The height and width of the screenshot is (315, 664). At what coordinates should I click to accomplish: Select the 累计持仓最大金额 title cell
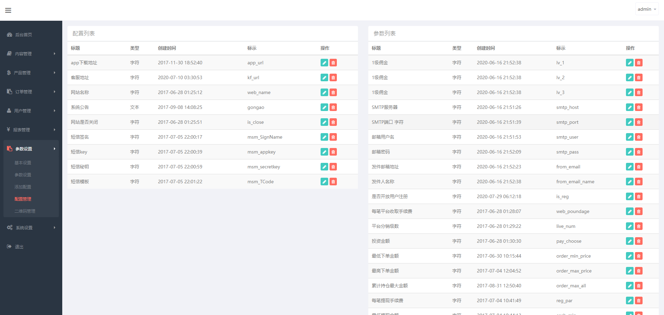pos(390,286)
